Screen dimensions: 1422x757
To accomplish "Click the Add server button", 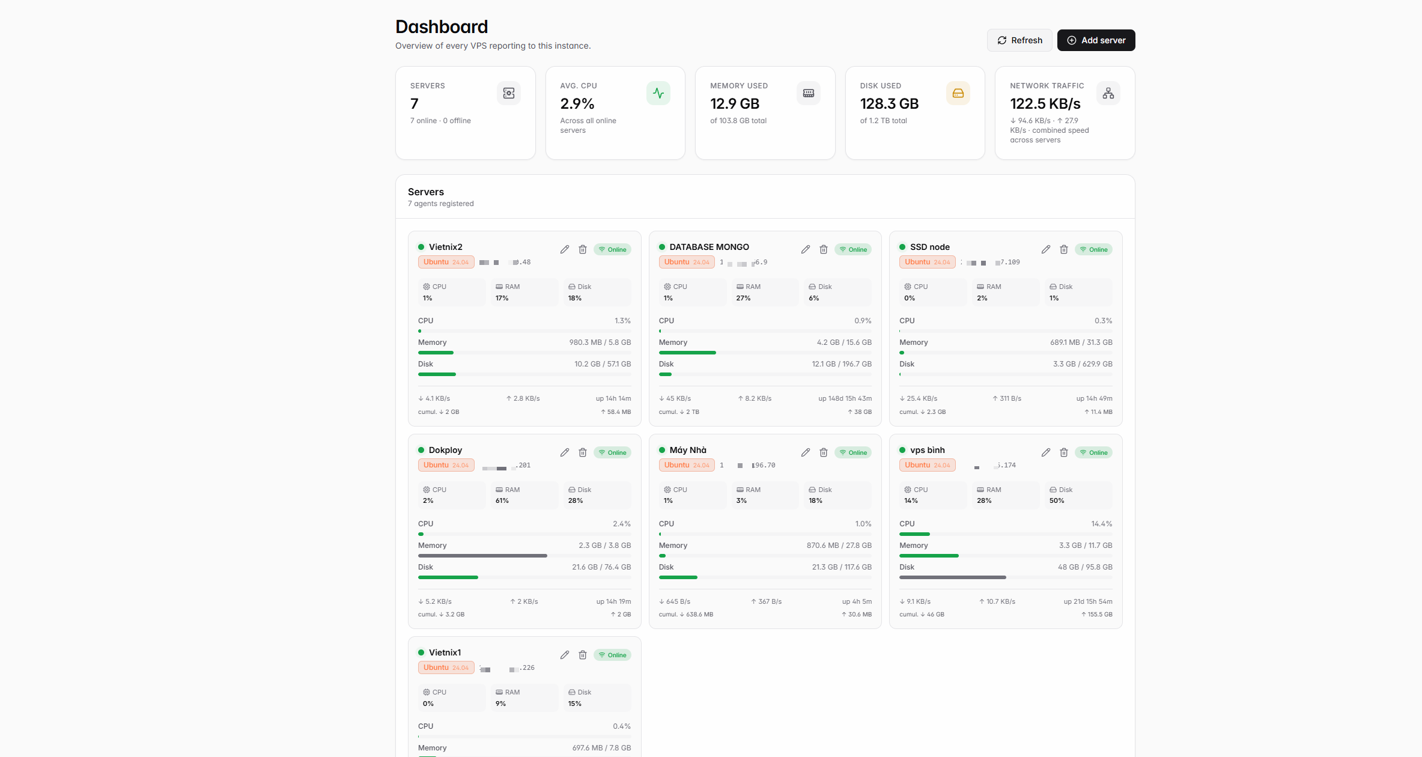I will point(1096,40).
